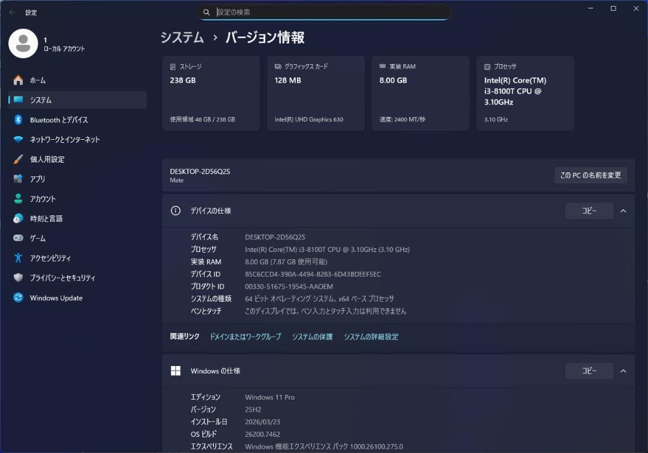Click the 設定の検索 search field
648x453 pixels.
(x=325, y=13)
